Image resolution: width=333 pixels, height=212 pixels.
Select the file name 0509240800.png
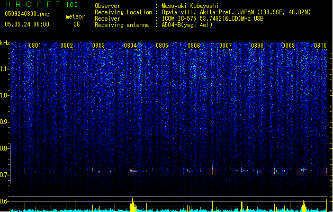coord(27,14)
